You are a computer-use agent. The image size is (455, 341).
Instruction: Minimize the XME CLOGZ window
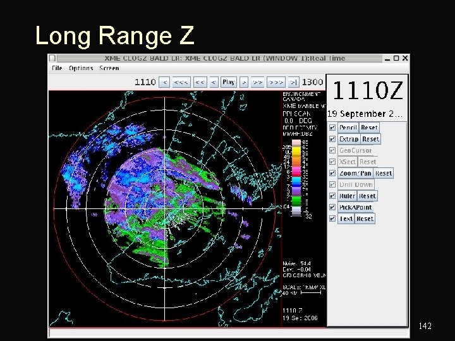pyautogui.click(x=387, y=59)
